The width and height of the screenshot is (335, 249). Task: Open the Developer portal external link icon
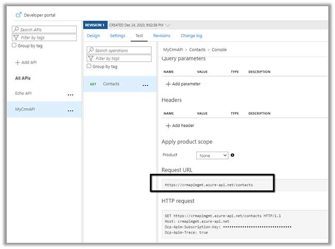tap(19, 15)
